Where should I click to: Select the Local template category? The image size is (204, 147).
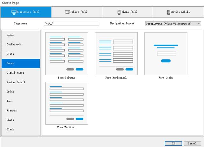point(21,35)
